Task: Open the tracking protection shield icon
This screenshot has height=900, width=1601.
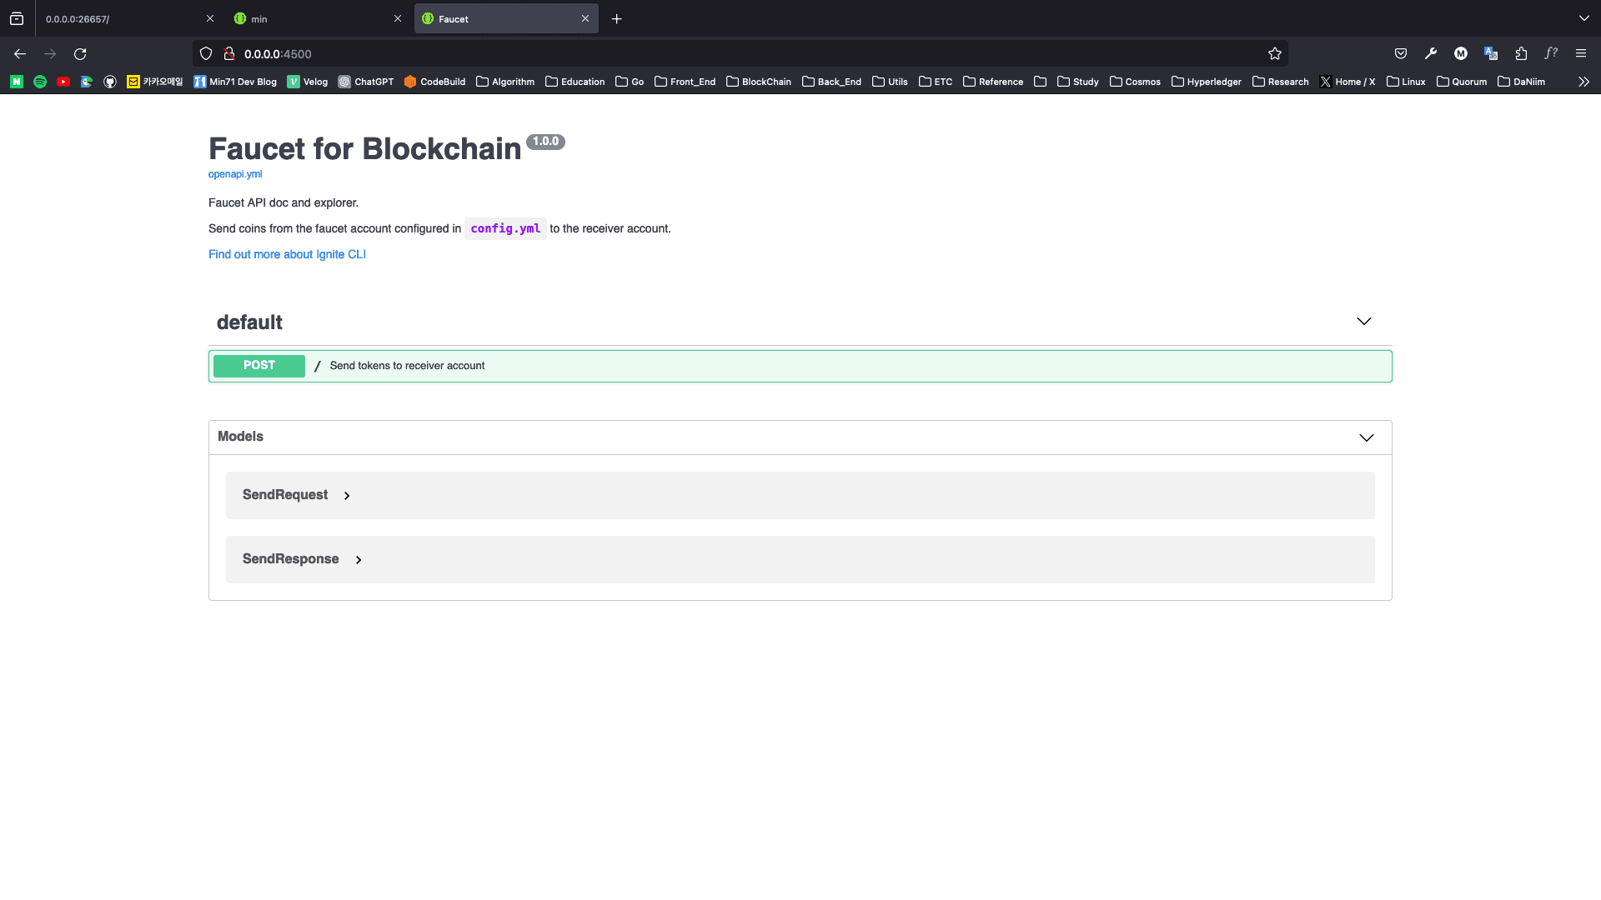Action: [x=206, y=54]
